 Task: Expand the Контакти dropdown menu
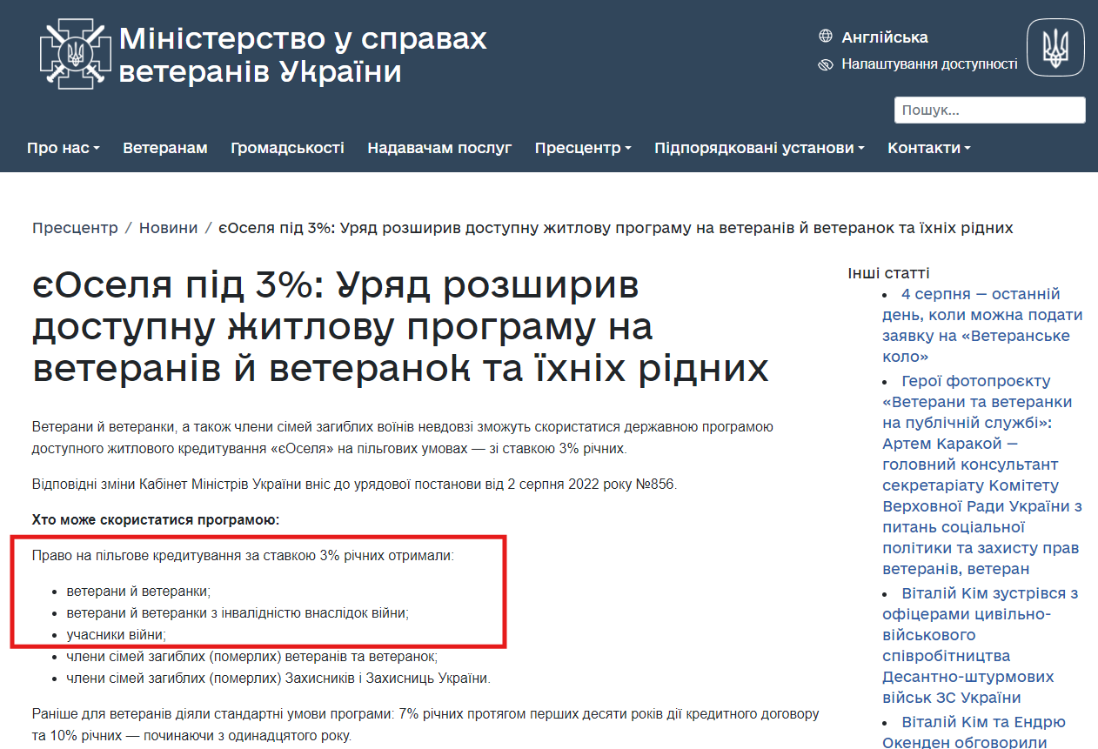click(x=929, y=148)
